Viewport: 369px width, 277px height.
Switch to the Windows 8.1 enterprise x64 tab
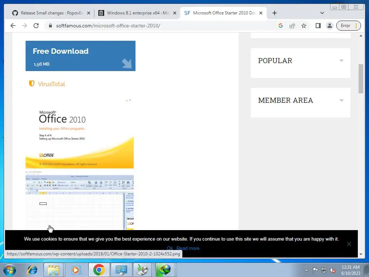(138, 13)
